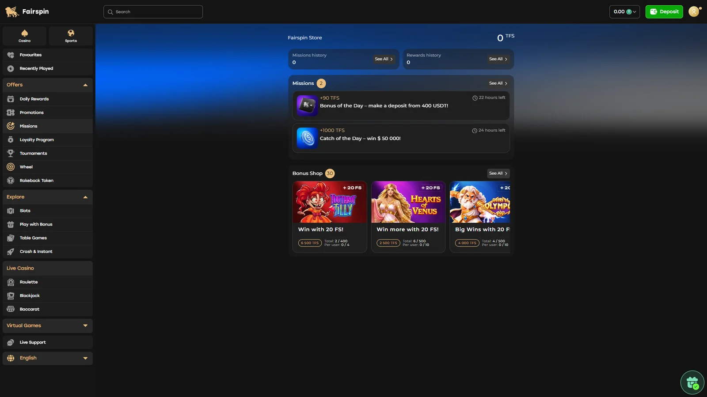Click the Fairspin lion logo icon
707x397 pixels.
pyautogui.click(x=12, y=11)
